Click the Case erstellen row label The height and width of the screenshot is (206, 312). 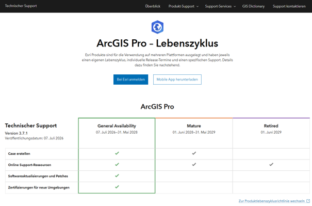tap(19, 154)
